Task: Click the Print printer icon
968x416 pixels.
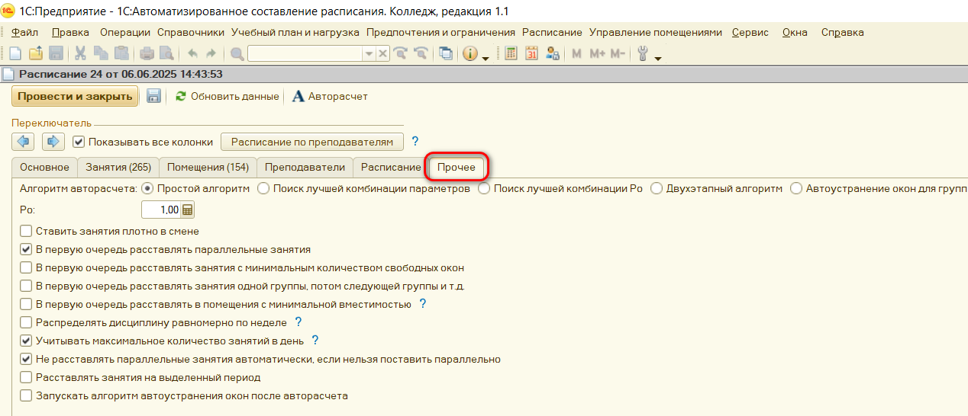Action: (x=147, y=53)
